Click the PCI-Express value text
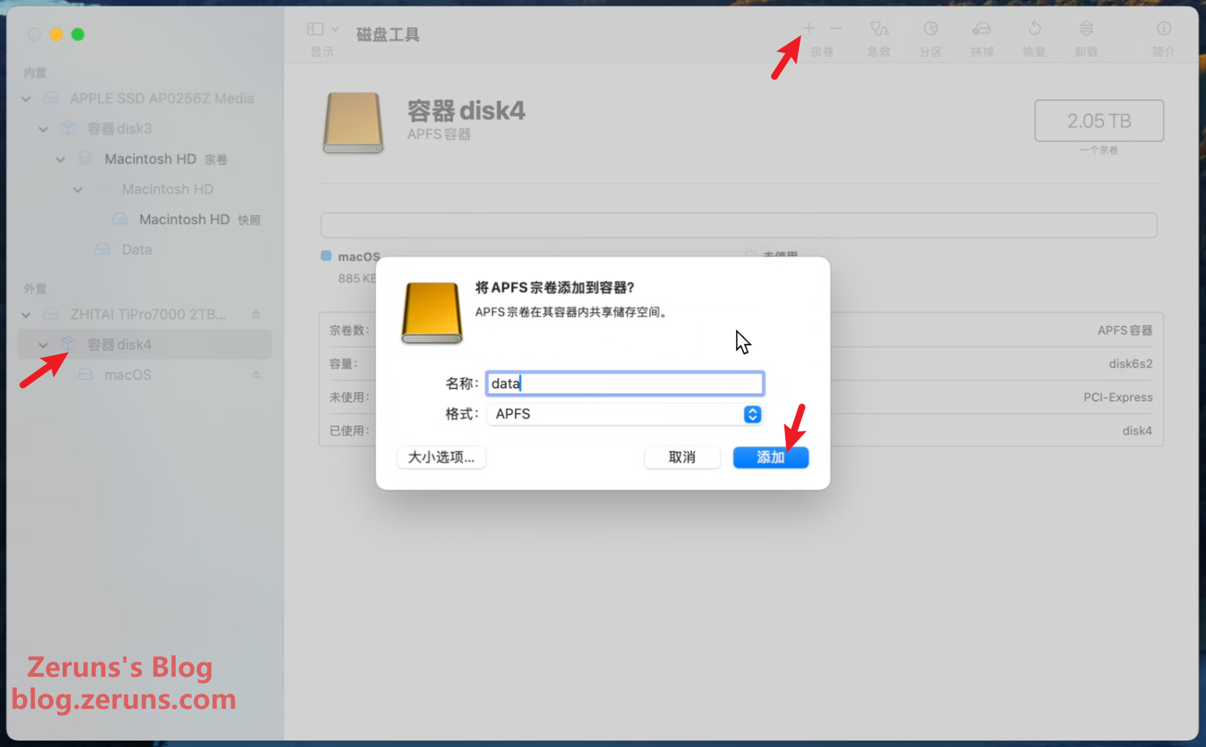The width and height of the screenshot is (1206, 747). coord(1118,397)
